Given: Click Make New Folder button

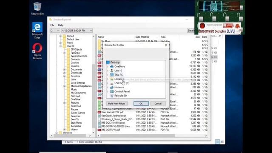Looking at the screenshot, I should point(116,104).
